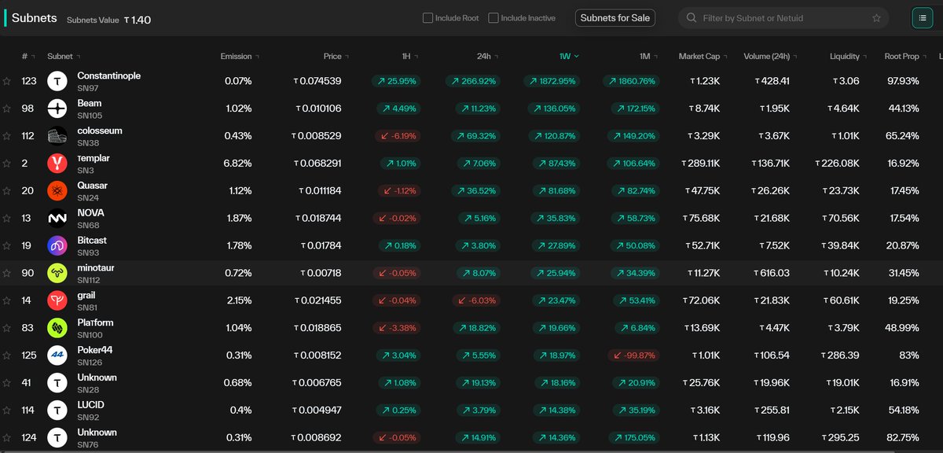
Task: Click the Subnets Value 1.40 label
Action: tap(108, 20)
